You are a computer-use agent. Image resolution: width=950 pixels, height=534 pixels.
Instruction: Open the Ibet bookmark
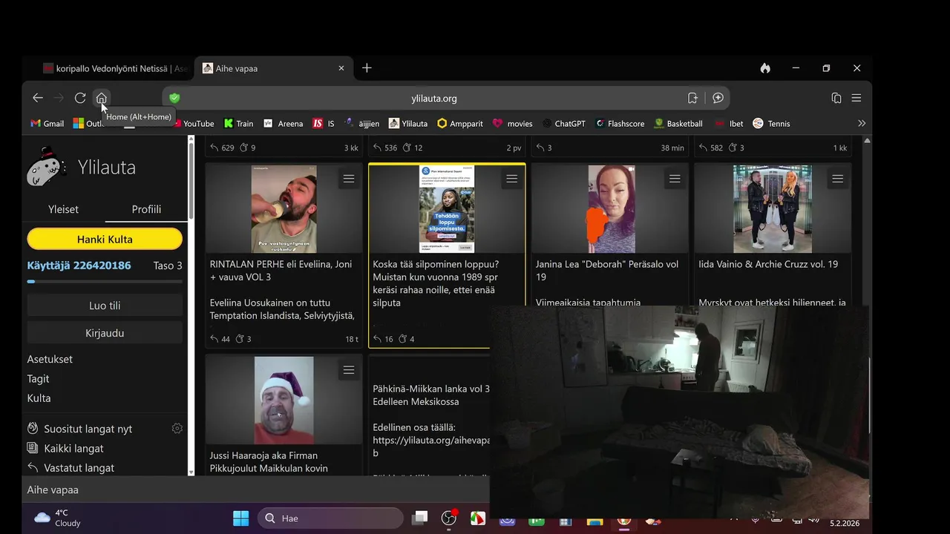[x=729, y=124]
